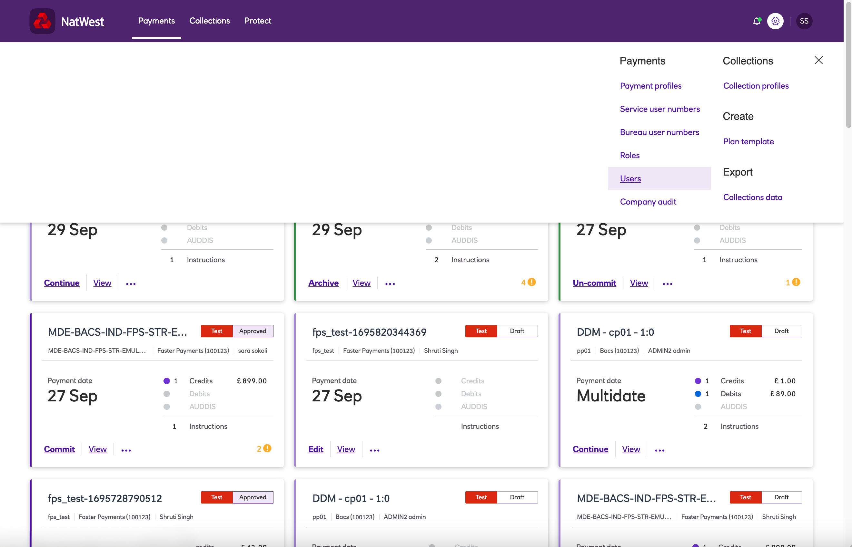852x547 pixels.
Task: Open Payment profiles
Action: pos(650,86)
